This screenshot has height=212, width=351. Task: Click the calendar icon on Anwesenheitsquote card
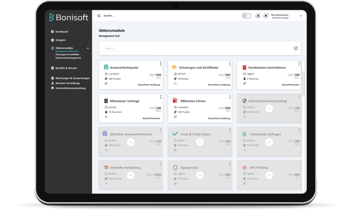106,67
